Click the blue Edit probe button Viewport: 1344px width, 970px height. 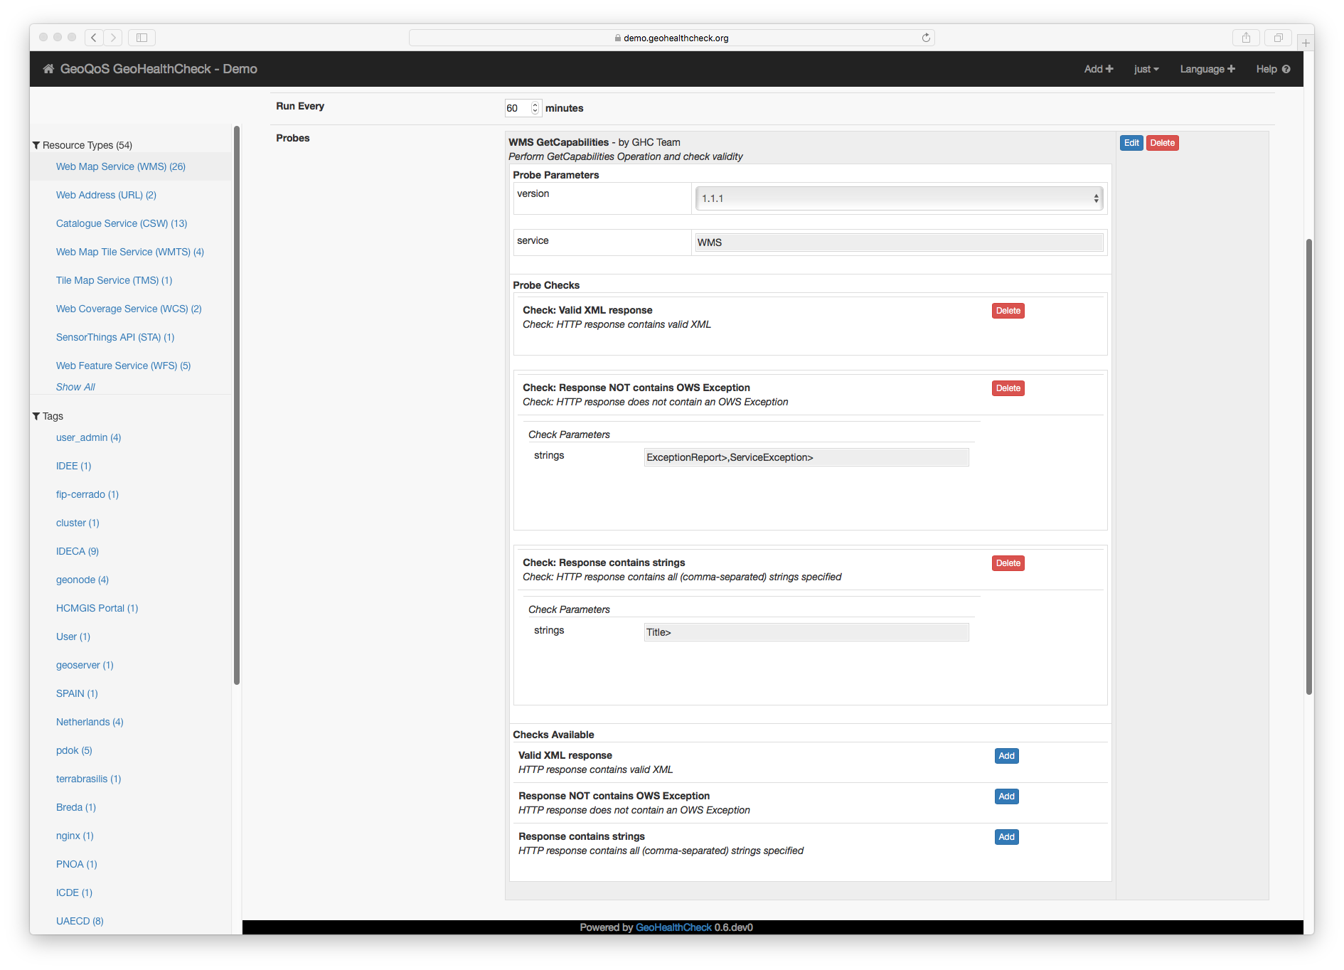(1131, 143)
